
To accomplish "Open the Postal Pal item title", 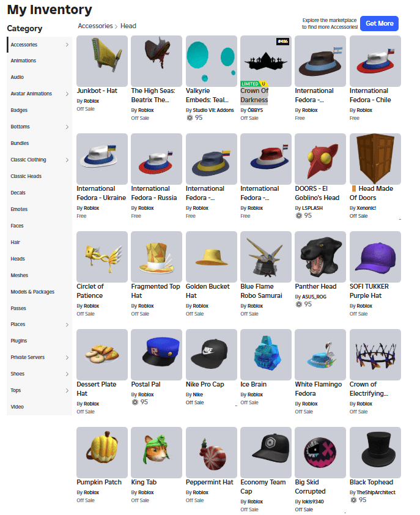I will coord(146,384).
